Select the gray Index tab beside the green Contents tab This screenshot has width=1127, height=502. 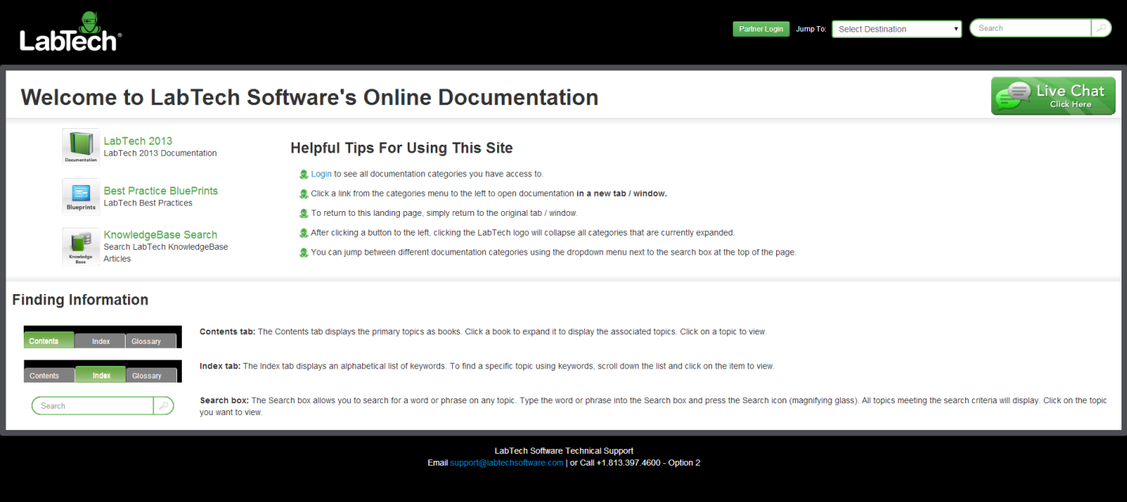coord(100,342)
